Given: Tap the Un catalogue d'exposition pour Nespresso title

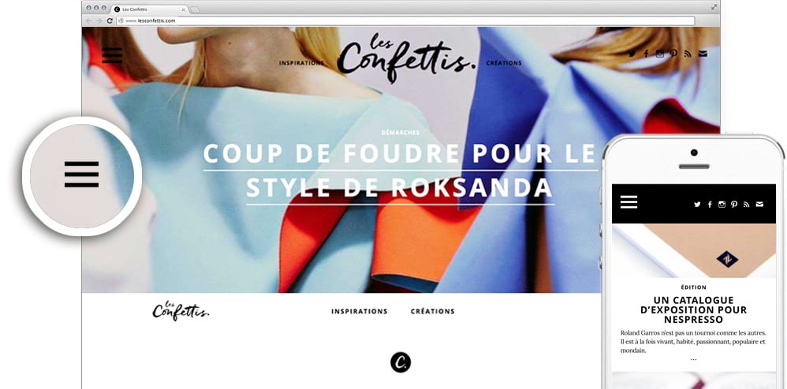Looking at the screenshot, I should (x=694, y=309).
